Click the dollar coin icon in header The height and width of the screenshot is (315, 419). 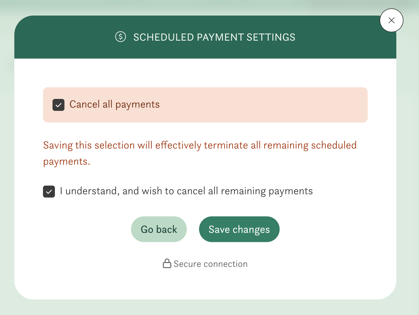pos(121,37)
